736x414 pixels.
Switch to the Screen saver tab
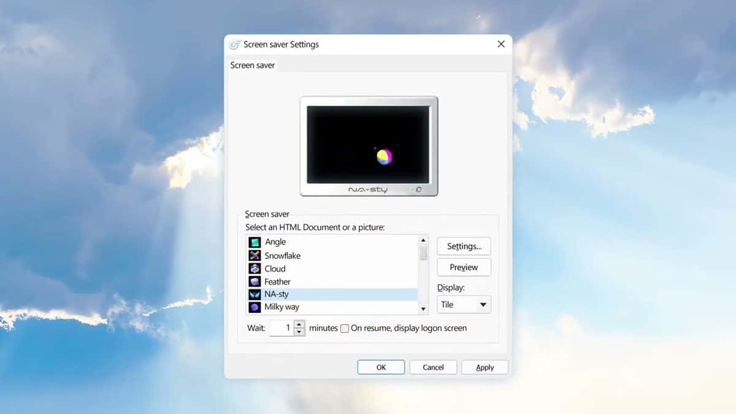coord(253,65)
